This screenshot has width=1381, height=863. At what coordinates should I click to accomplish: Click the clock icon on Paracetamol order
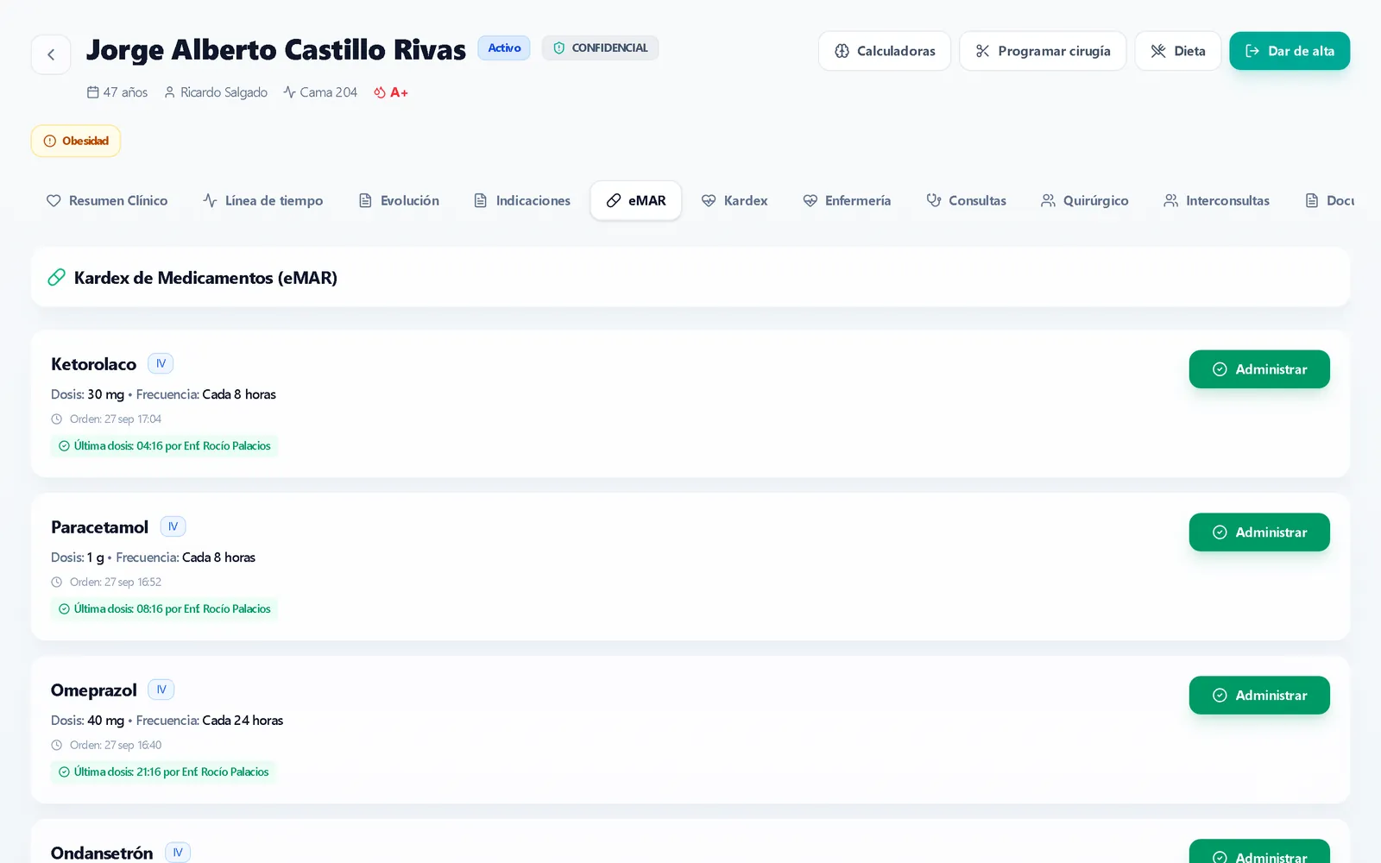click(57, 583)
